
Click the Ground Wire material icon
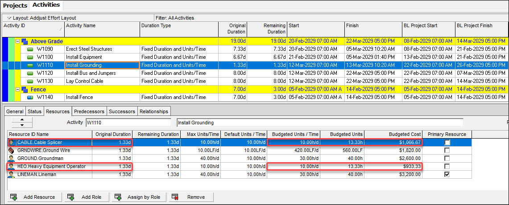tap(12, 151)
